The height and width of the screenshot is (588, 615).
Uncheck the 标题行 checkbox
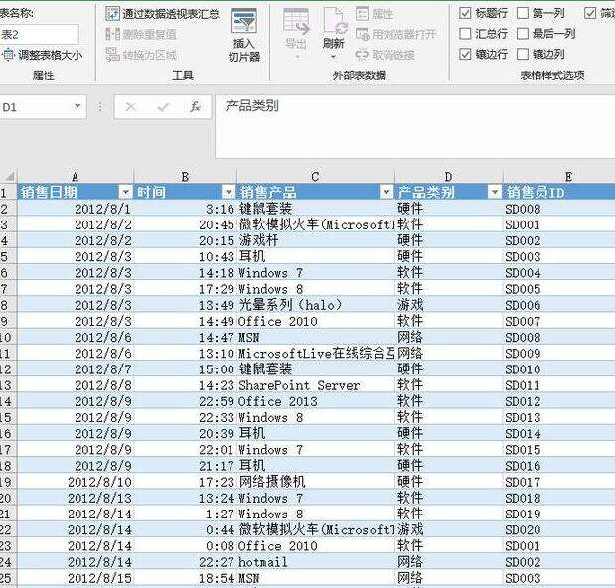coord(465,13)
